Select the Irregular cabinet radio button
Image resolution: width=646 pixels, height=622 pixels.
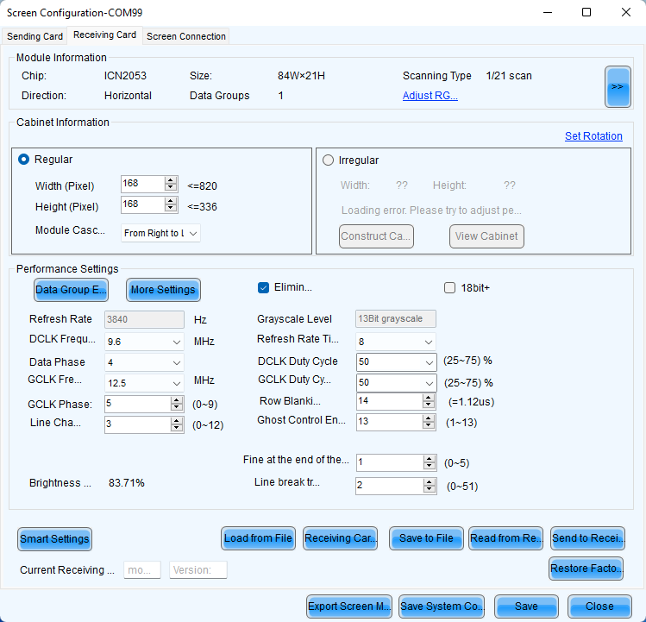click(328, 160)
